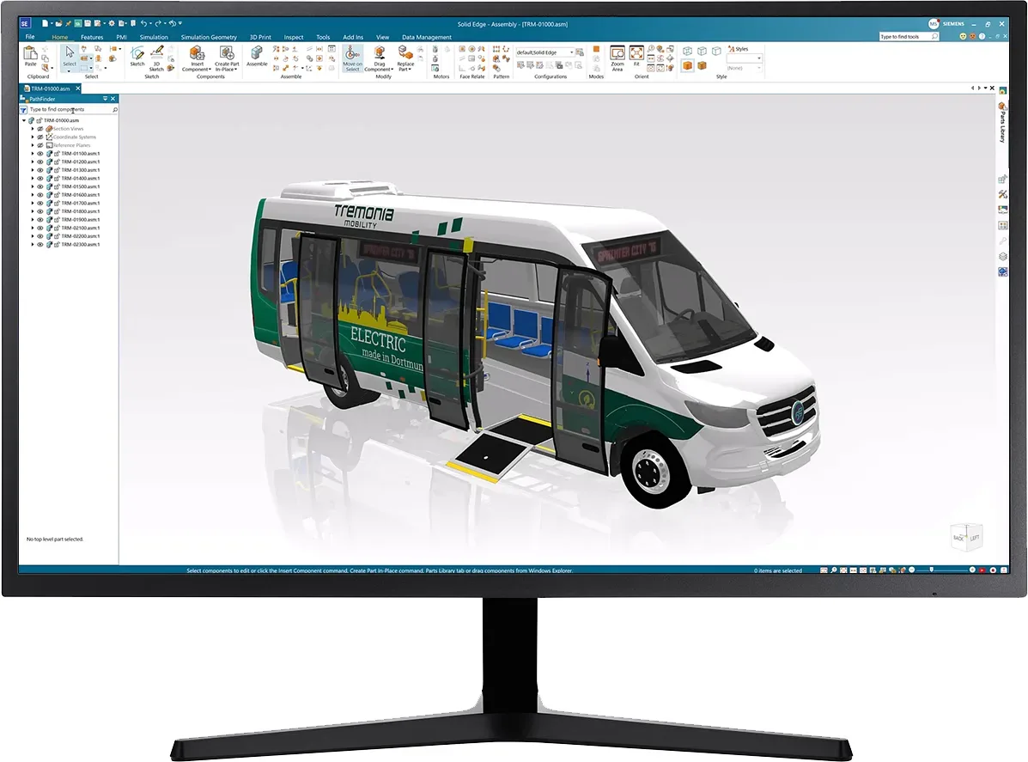The image size is (1028, 762).
Task: Open the Help question mark icon
Action: 982,37
